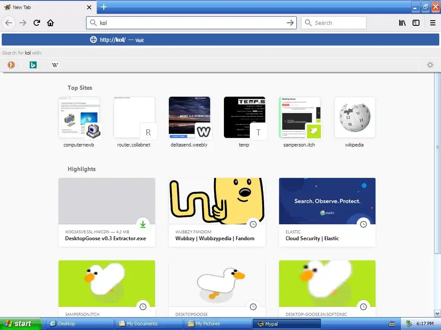Reload the current page
Screen dimensions: 441x330
37,23
